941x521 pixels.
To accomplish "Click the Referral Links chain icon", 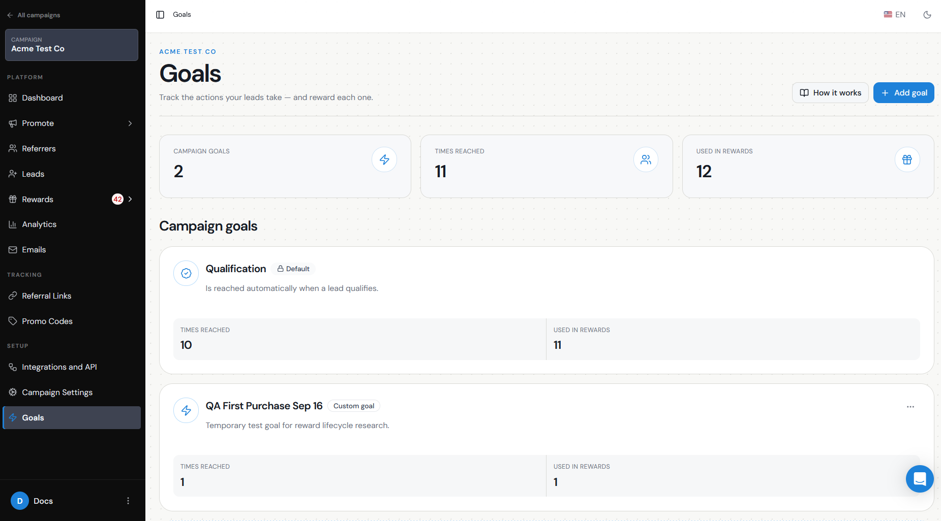I will coord(13,296).
